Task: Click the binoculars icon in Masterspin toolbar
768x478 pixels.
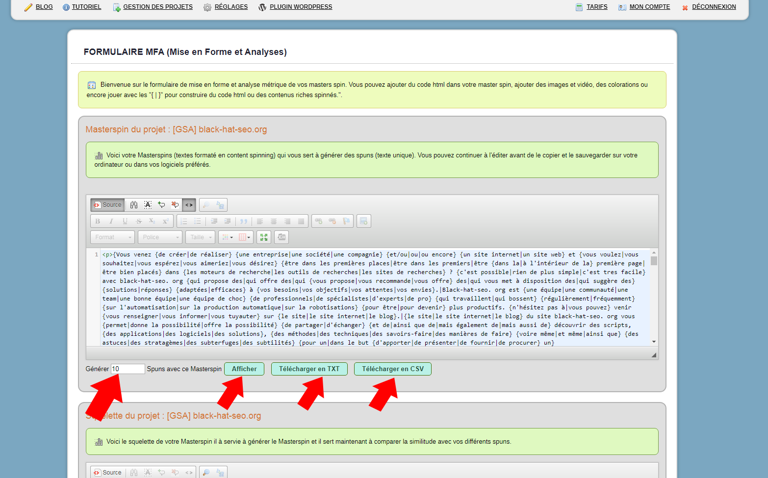Action: click(134, 205)
